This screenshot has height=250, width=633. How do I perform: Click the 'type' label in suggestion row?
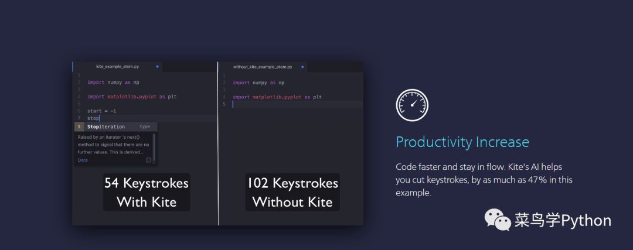click(145, 126)
